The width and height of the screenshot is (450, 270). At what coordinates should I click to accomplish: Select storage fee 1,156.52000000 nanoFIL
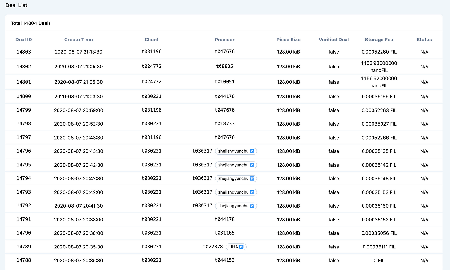coord(379,82)
